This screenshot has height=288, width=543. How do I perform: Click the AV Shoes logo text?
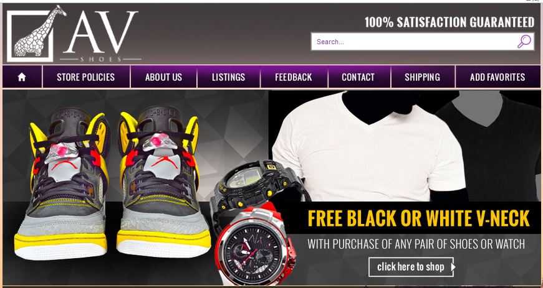click(101, 36)
